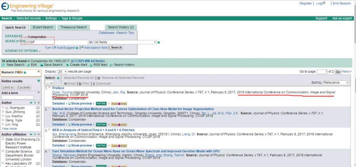This screenshot has width=356, height=167.
Task: Expand Advanced Options
Action: (23, 51)
